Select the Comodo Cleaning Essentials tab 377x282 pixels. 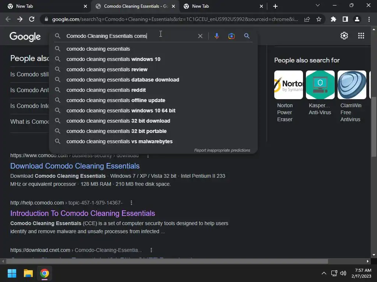coord(135,6)
